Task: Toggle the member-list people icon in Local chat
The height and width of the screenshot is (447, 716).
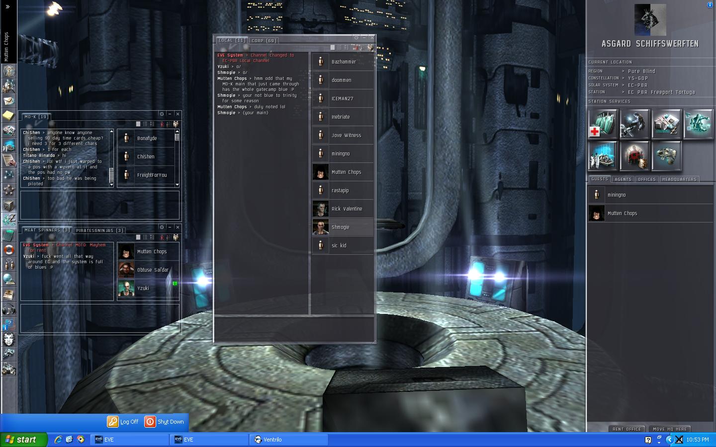Action: pos(370,48)
